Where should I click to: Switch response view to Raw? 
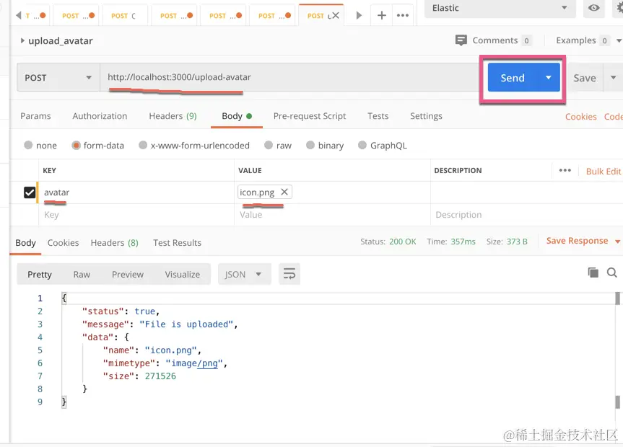pos(82,274)
